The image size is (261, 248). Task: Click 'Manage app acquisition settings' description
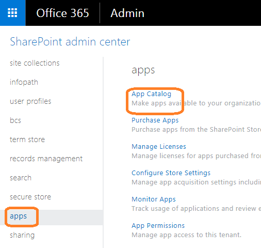point(196,182)
